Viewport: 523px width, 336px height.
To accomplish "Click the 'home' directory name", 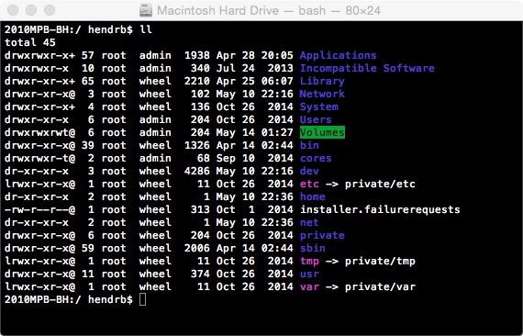I will click(x=313, y=196).
